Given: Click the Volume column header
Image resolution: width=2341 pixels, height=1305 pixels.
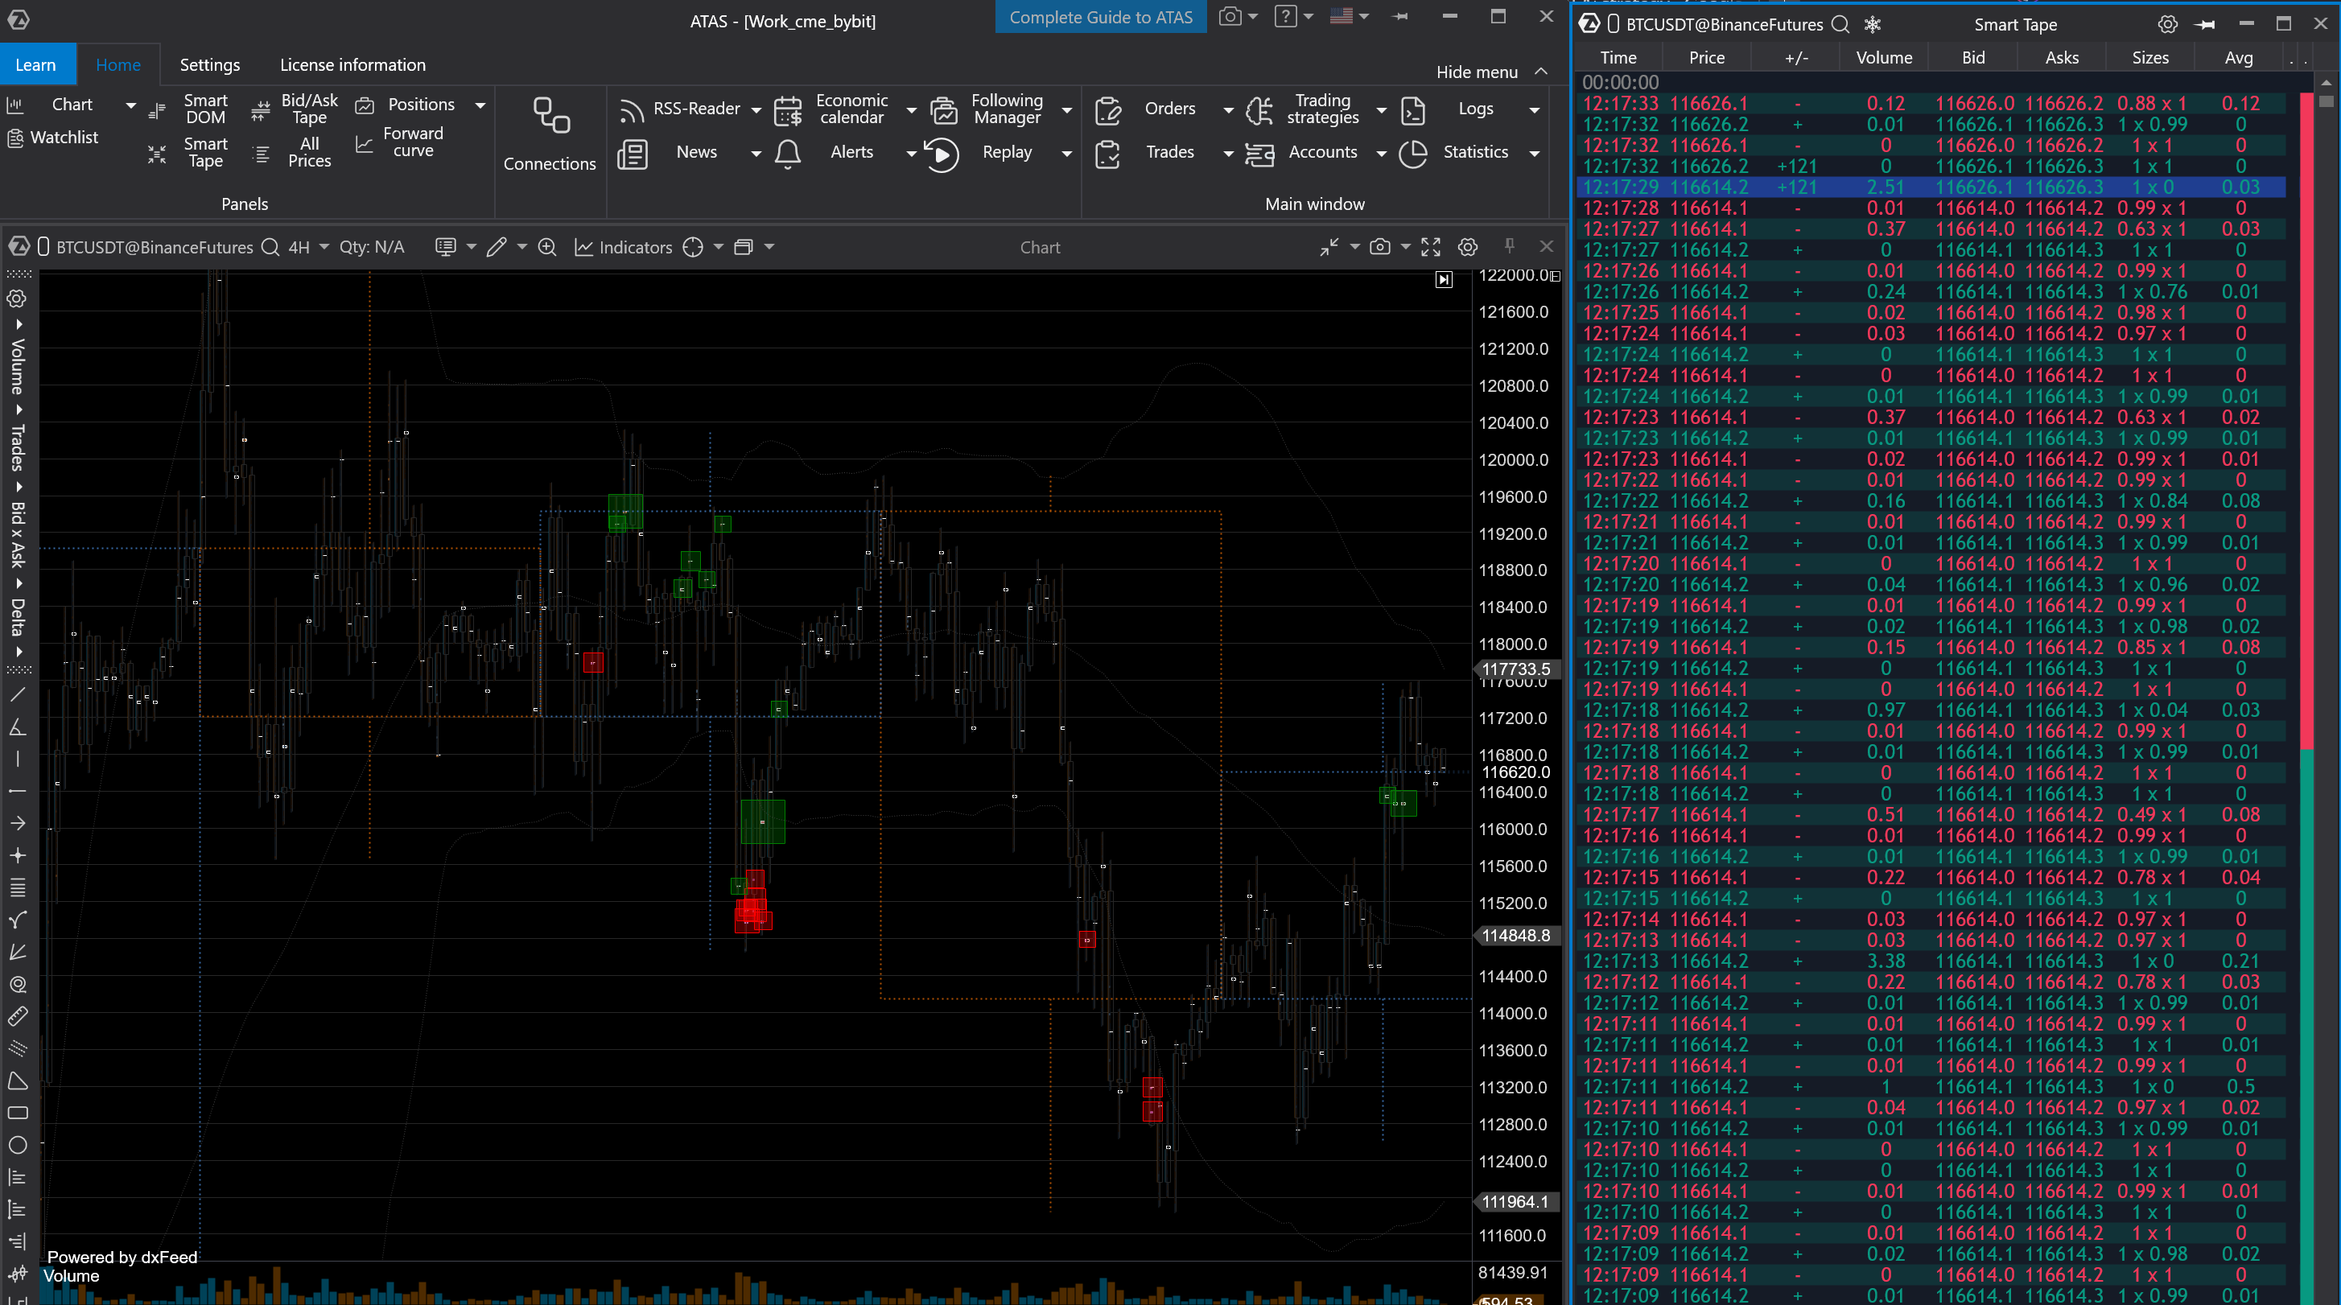Looking at the screenshot, I should pyautogui.click(x=1883, y=57).
